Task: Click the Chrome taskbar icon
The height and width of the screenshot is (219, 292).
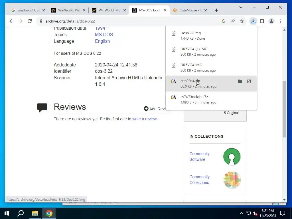Action: pyautogui.click(x=49, y=213)
